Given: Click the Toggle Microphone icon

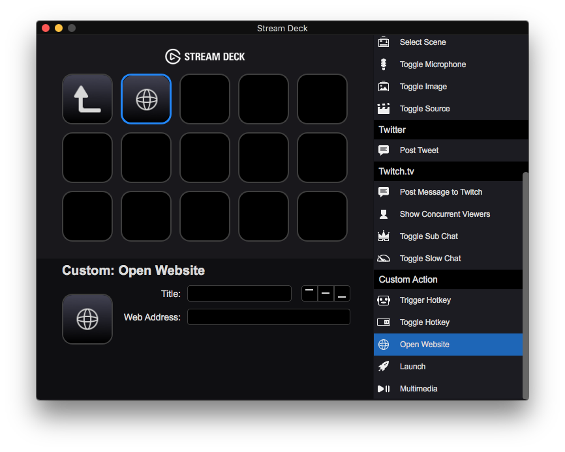Looking at the screenshot, I should (x=384, y=64).
